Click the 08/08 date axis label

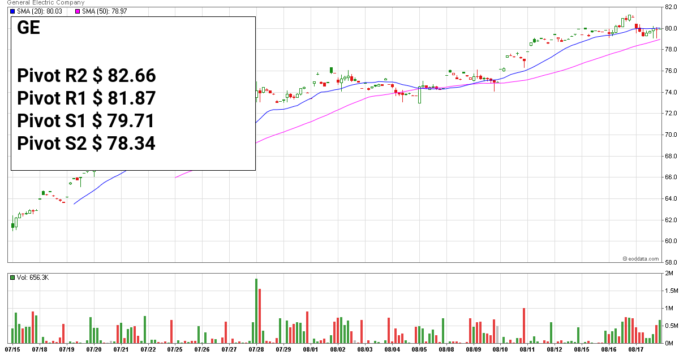click(446, 350)
